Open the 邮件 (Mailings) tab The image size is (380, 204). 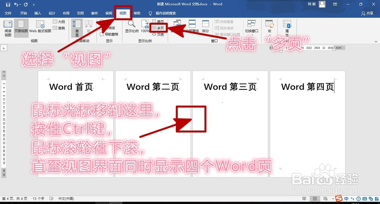(x=95, y=13)
